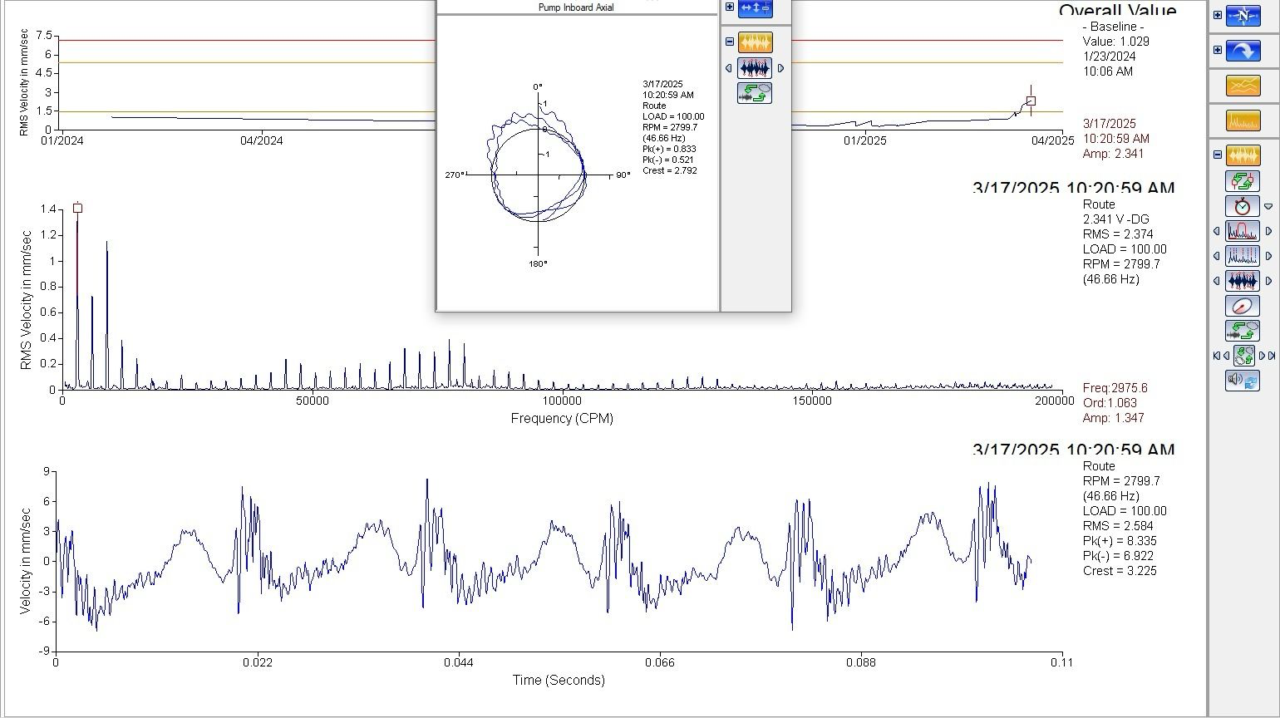This screenshot has width=1280, height=718.
Task: Click the 'Amp: 1.347' spectrum cursor readout
Action: click(x=1114, y=418)
